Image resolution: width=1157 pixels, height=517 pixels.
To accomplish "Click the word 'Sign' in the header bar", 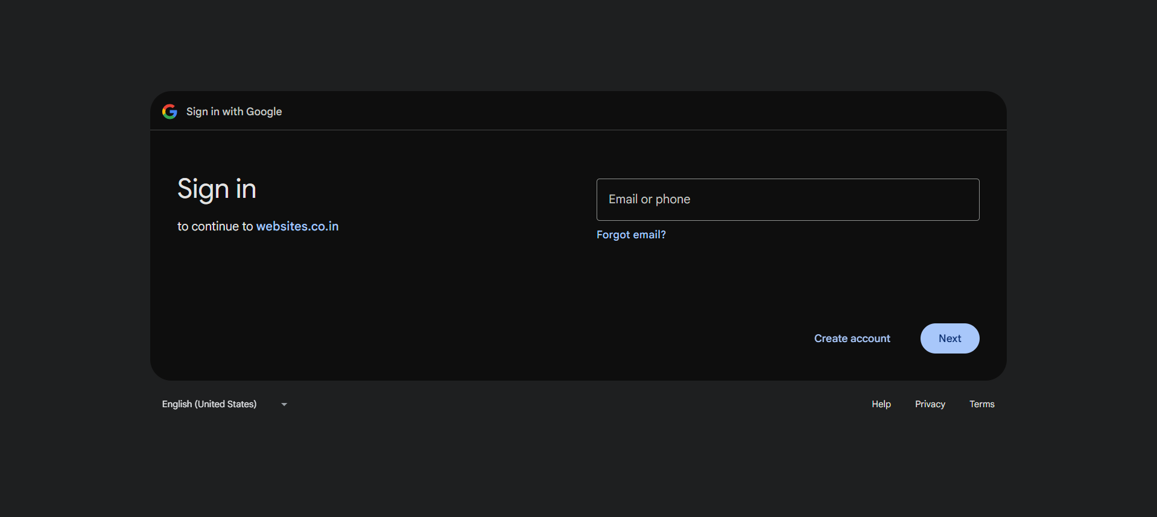I will pyautogui.click(x=197, y=112).
